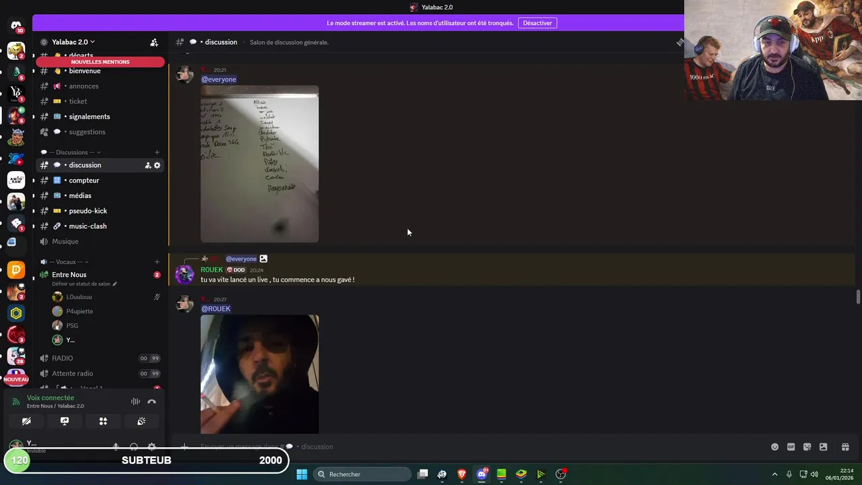This screenshot has width=862, height=485.
Task: Jump to the Nouvelles mentions banner
Action: (100, 62)
